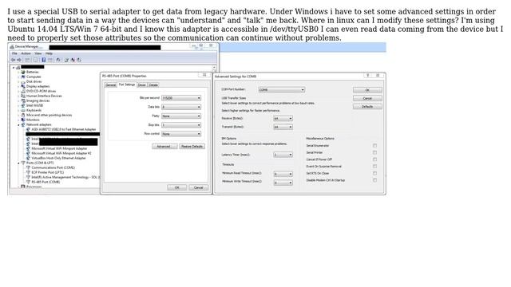Image resolution: width=511 pixels, height=287 pixels.
Task: Click the Restore Defaults button
Action: (x=192, y=147)
